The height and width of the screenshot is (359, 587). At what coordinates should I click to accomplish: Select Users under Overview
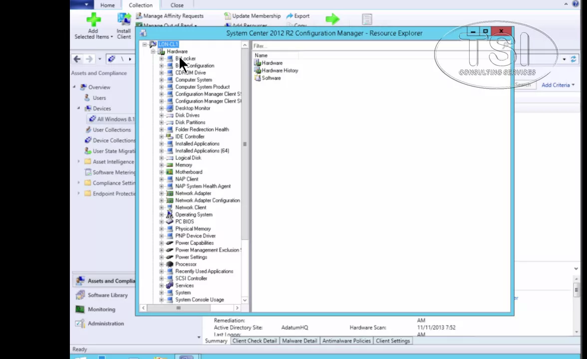[99, 98]
